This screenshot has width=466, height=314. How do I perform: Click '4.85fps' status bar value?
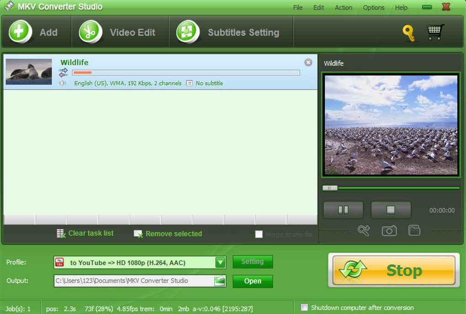(x=127, y=309)
